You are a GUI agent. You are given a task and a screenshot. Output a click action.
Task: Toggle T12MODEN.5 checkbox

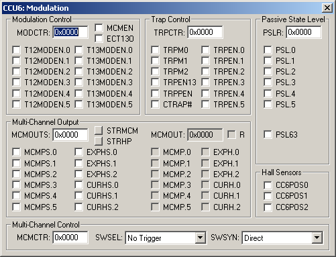coord(16,104)
